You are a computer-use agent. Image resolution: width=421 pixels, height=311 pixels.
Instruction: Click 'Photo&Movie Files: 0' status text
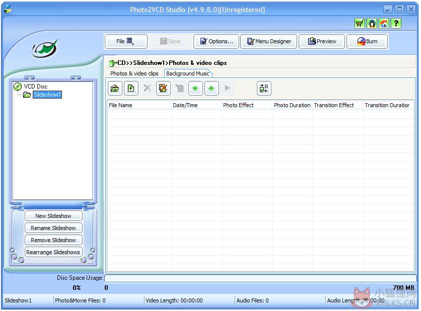pos(80,300)
